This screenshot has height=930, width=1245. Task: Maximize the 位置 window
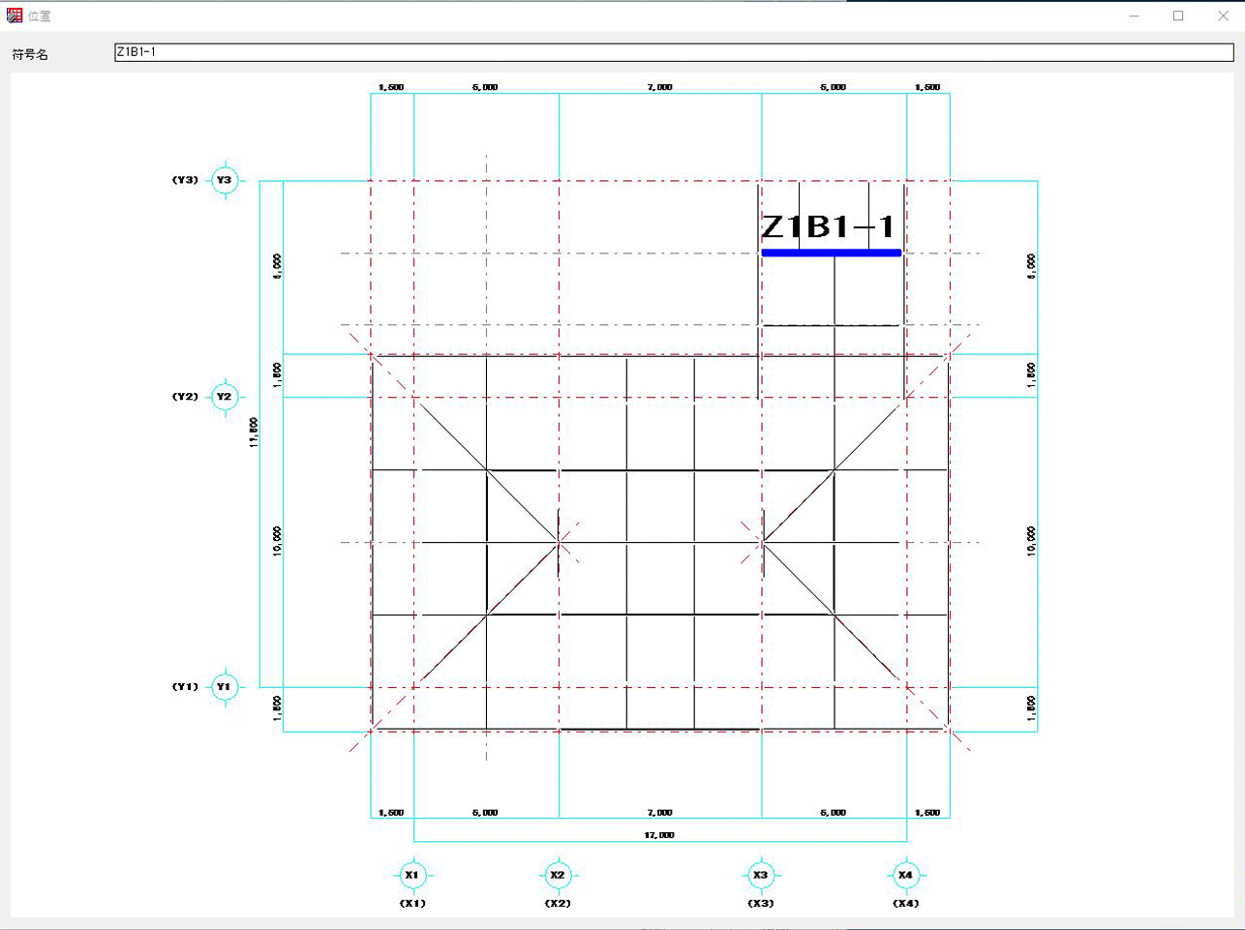click(x=1178, y=15)
